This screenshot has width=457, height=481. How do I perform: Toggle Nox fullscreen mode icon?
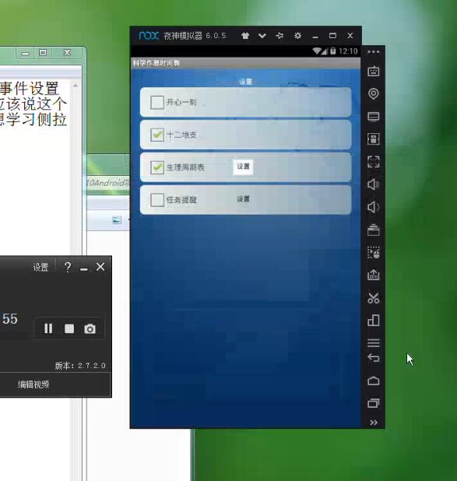(373, 162)
